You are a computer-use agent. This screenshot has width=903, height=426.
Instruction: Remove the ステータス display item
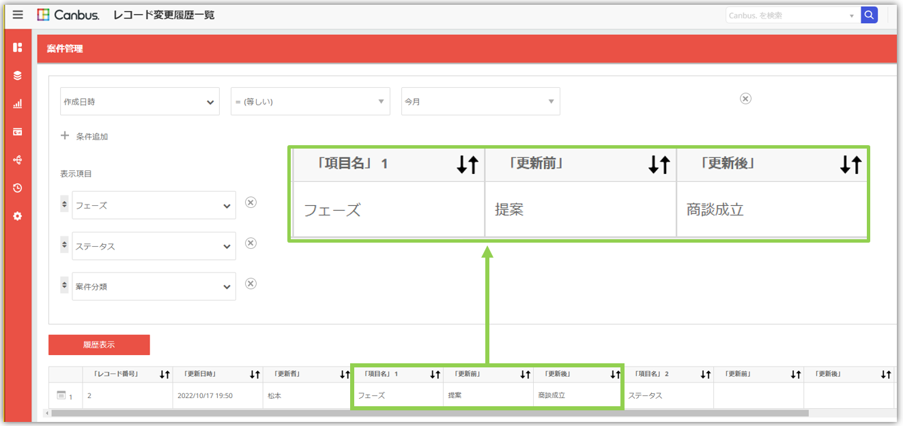(x=250, y=243)
